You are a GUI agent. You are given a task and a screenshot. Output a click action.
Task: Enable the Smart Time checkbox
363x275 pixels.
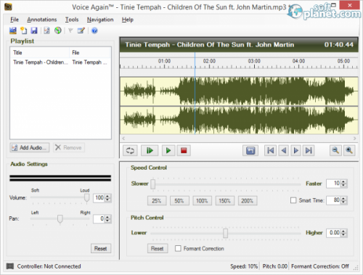click(293, 200)
